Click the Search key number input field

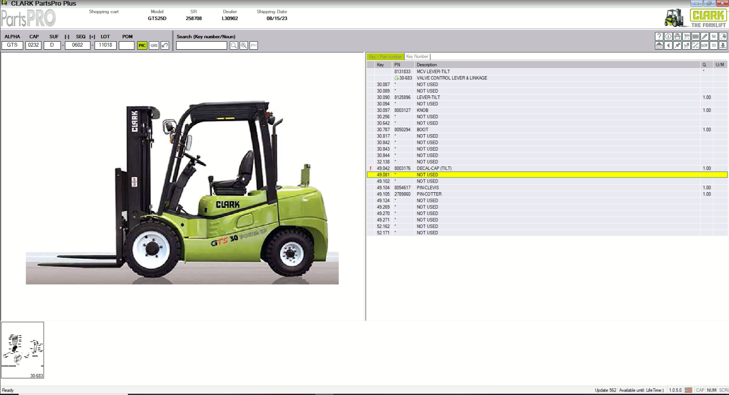(x=202, y=45)
